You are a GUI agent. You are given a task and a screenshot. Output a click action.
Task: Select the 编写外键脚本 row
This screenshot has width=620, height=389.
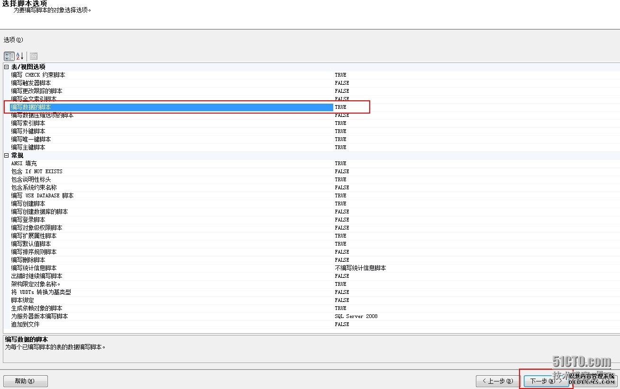pyautogui.click(x=28, y=131)
